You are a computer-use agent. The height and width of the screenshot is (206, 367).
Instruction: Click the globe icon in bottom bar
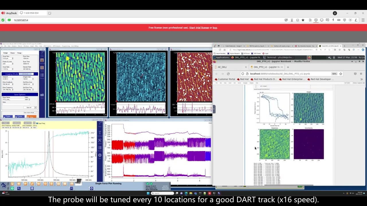[x=91, y=188]
